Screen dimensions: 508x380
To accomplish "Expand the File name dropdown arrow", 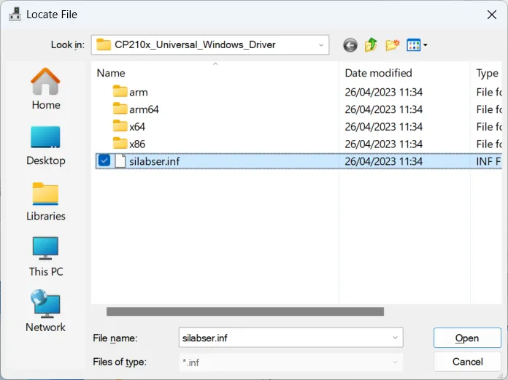I will point(395,338).
